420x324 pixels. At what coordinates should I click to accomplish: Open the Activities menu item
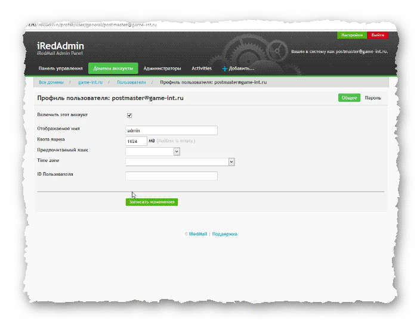pyautogui.click(x=202, y=68)
